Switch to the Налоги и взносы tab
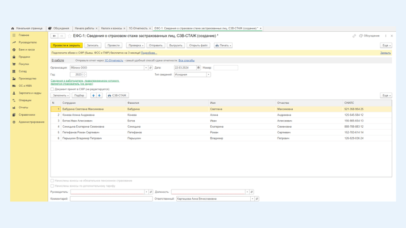 [111, 28]
